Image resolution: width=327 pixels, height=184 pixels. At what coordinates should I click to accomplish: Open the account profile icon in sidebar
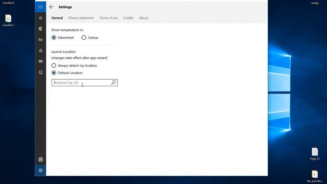click(x=40, y=159)
